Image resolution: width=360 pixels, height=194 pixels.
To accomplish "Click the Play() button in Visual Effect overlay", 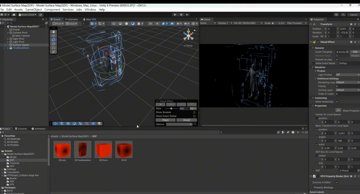I will [x=165, y=120].
